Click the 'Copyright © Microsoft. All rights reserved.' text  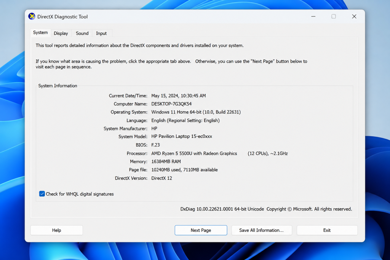[x=309, y=209]
